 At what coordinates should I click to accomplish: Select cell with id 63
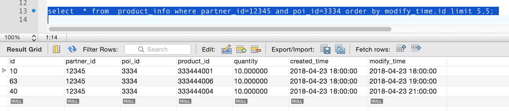pos(36,81)
